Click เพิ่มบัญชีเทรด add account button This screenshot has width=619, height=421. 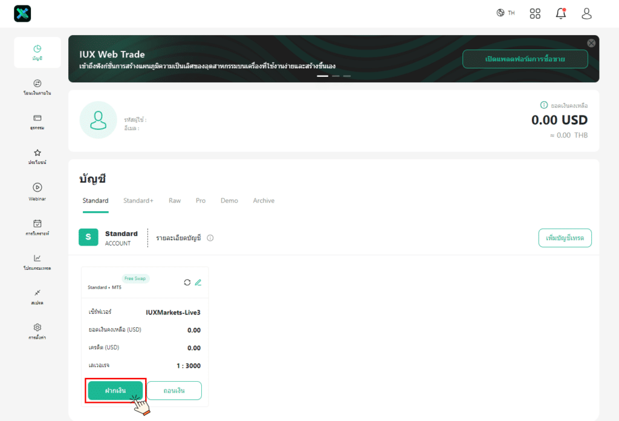tap(565, 238)
